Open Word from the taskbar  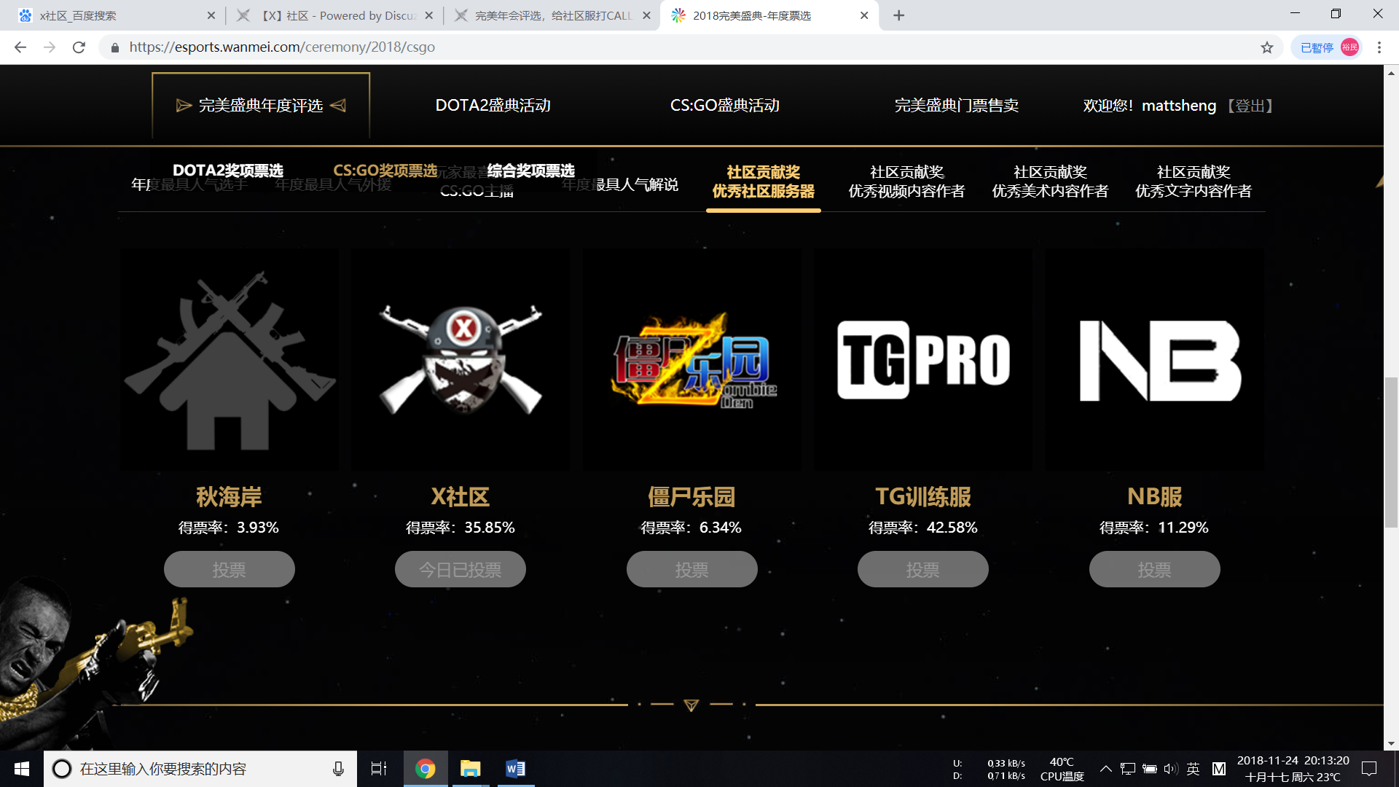(517, 768)
